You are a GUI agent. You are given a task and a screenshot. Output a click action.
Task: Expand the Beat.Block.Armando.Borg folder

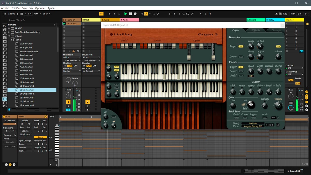pyautogui.click(x=9, y=32)
